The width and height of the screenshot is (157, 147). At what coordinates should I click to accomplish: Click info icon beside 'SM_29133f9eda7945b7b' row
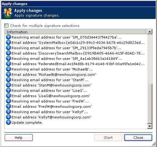tap(8, 48)
